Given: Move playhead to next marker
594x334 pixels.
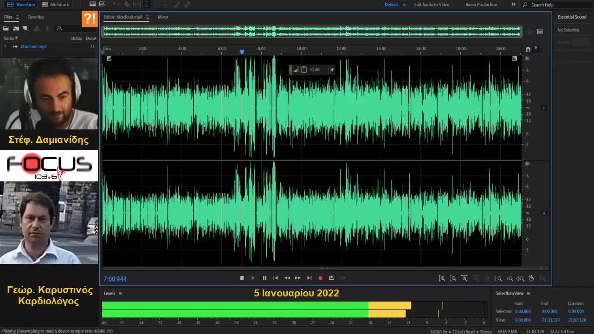Looking at the screenshot, I should (309, 278).
